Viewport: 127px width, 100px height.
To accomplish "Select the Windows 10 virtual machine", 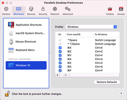I will [x=26, y=65].
